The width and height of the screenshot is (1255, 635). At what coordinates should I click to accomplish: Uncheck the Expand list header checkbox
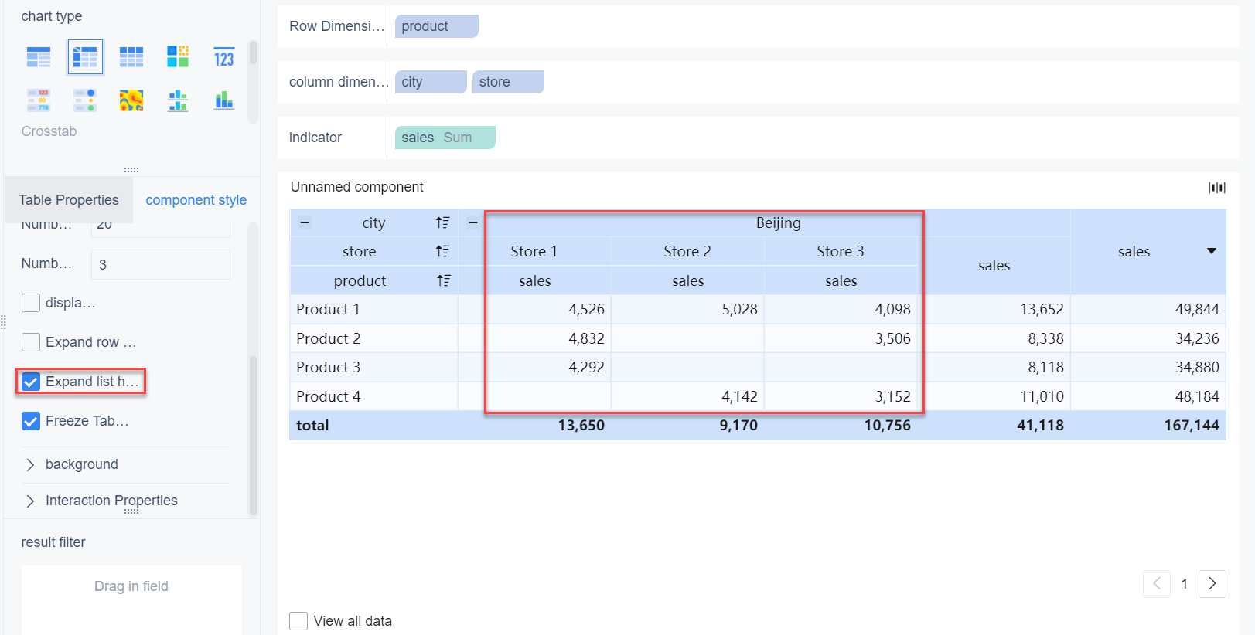tap(31, 382)
